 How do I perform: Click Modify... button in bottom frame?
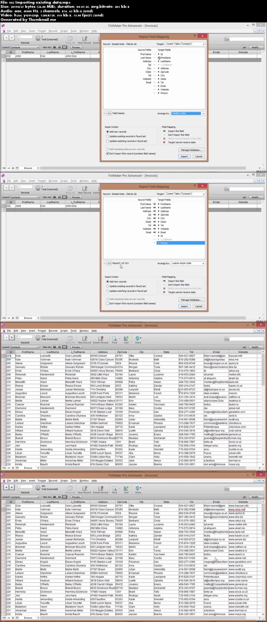coord(256,497)
